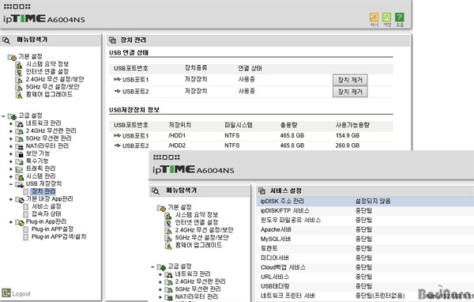Click the Plug-in App관리 icon
474x302 pixels.
pos(20,222)
